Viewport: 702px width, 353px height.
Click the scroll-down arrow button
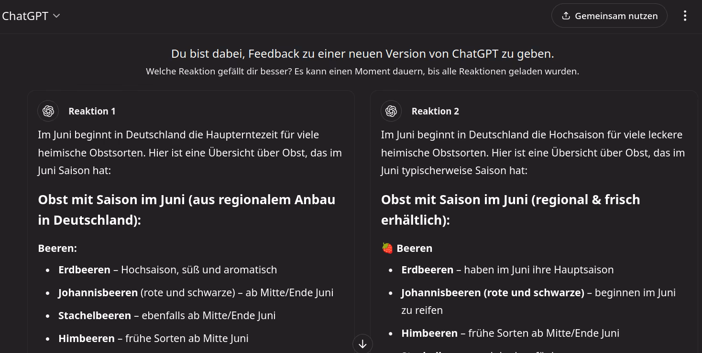tap(362, 343)
